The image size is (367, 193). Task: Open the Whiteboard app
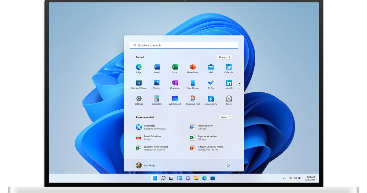coord(175,99)
